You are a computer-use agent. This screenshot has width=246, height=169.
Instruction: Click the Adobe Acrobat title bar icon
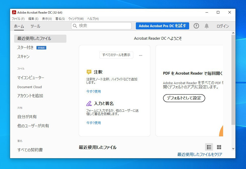14,13
